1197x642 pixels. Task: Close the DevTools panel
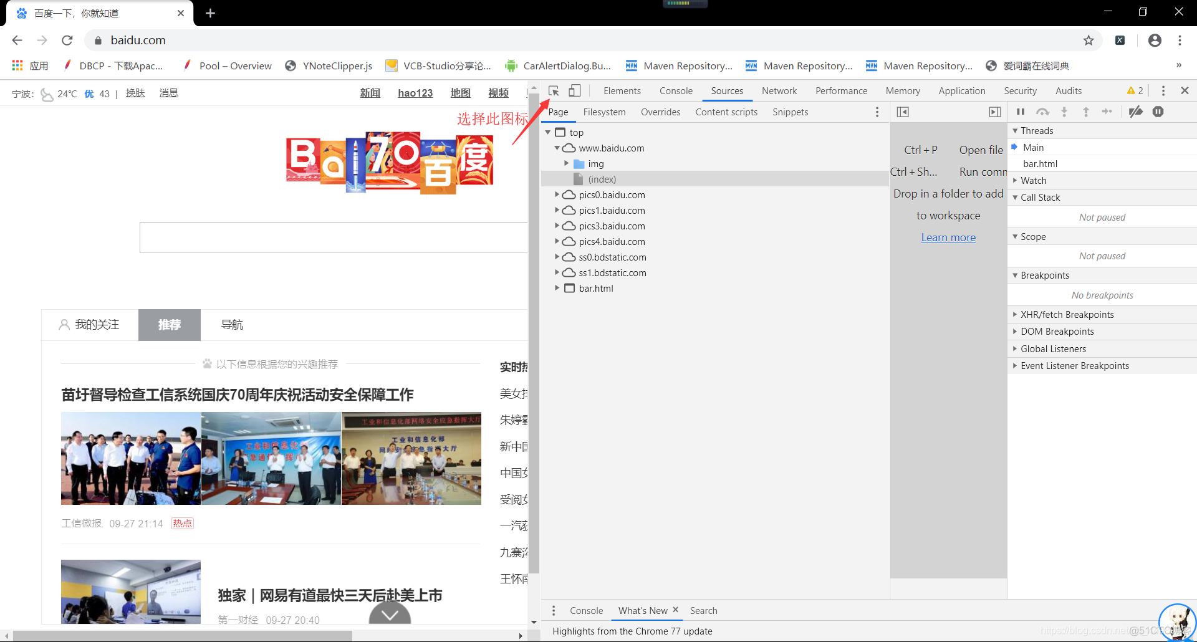(1185, 90)
